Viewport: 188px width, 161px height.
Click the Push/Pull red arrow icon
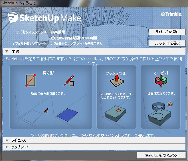coord(117,81)
